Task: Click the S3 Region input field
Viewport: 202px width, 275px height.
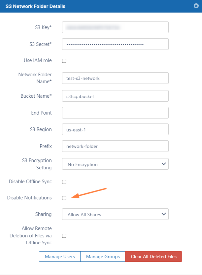Action: [x=115, y=129]
